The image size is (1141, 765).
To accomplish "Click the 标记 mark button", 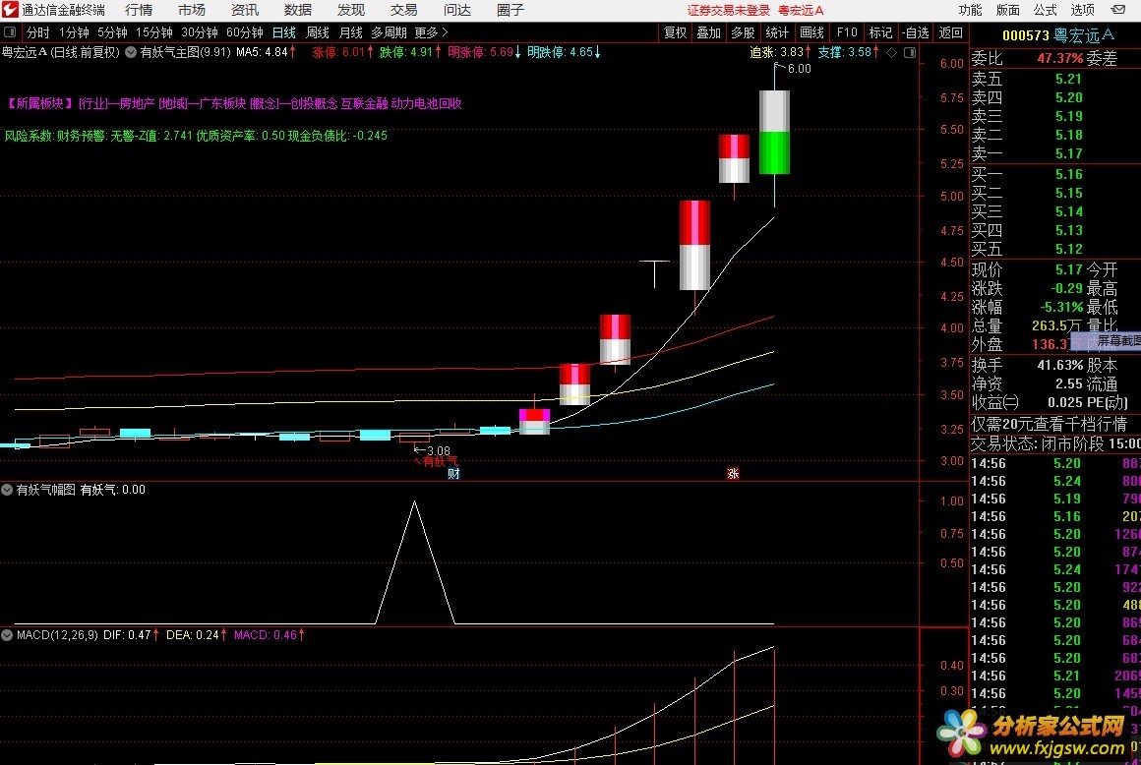I will [x=880, y=32].
